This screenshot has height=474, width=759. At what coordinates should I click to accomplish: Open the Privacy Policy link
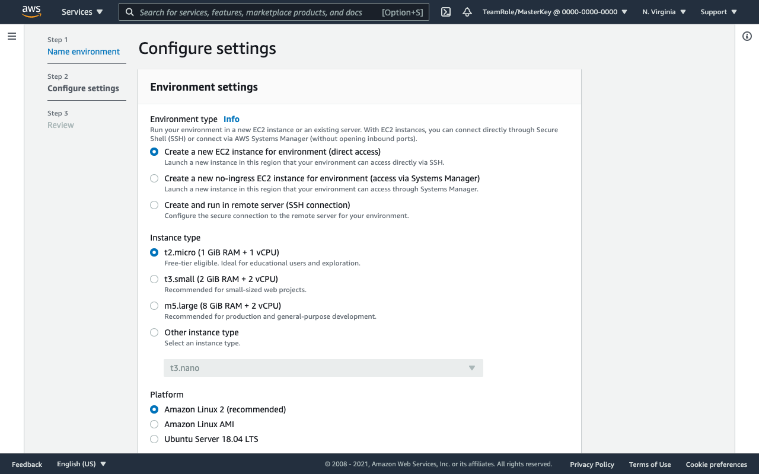click(592, 465)
